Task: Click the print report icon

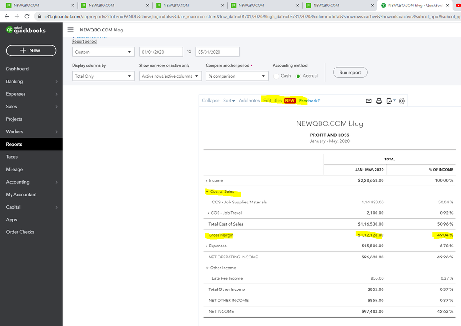Action: [x=379, y=101]
